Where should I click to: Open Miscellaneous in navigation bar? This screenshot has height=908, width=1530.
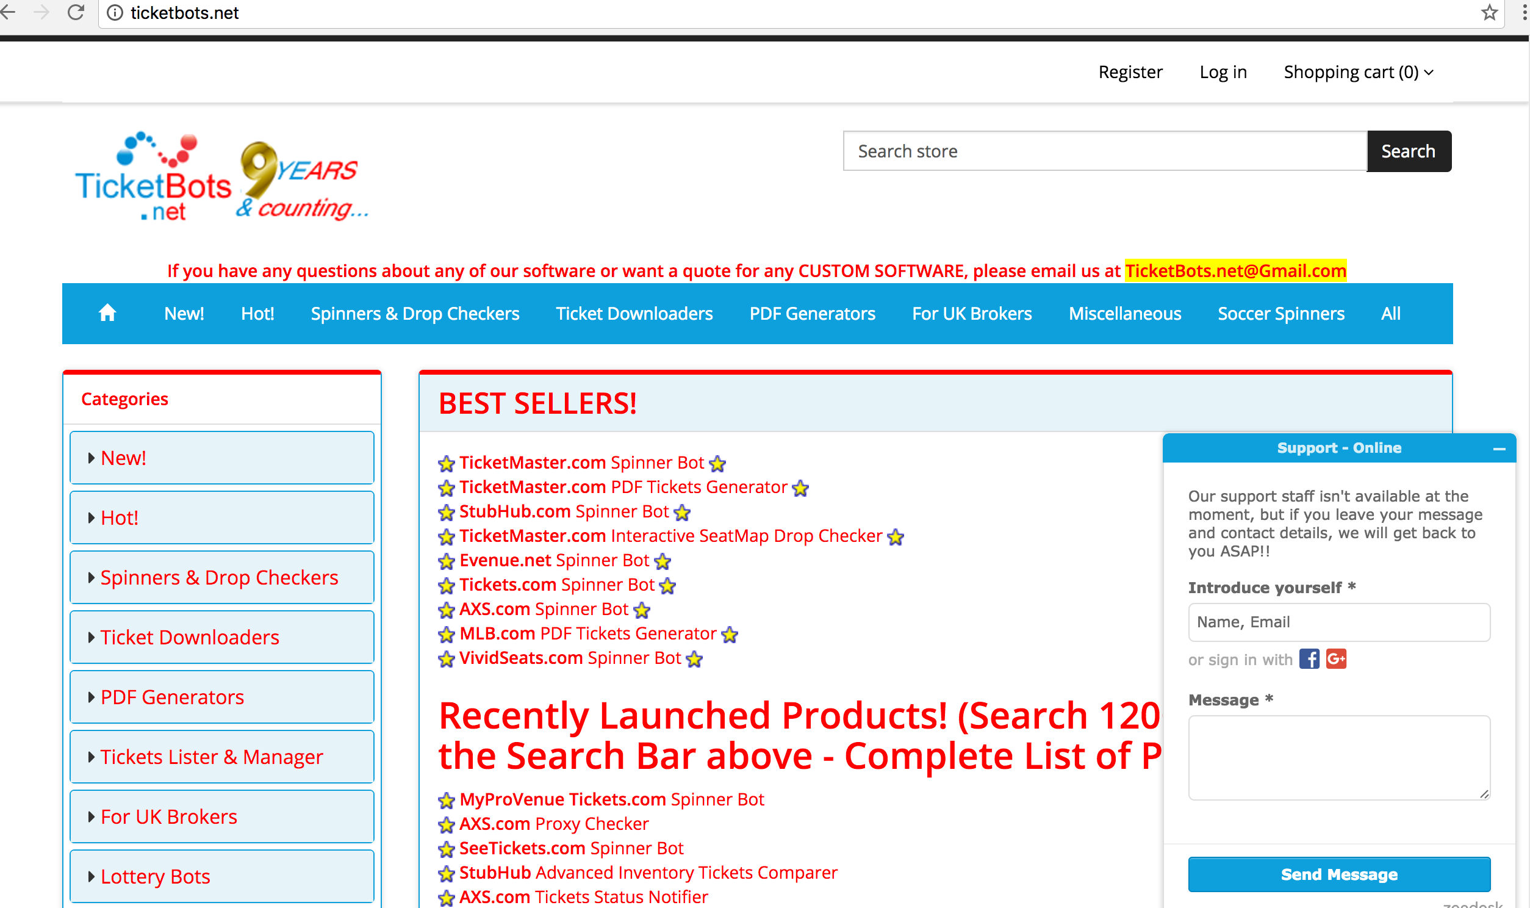click(1124, 313)
